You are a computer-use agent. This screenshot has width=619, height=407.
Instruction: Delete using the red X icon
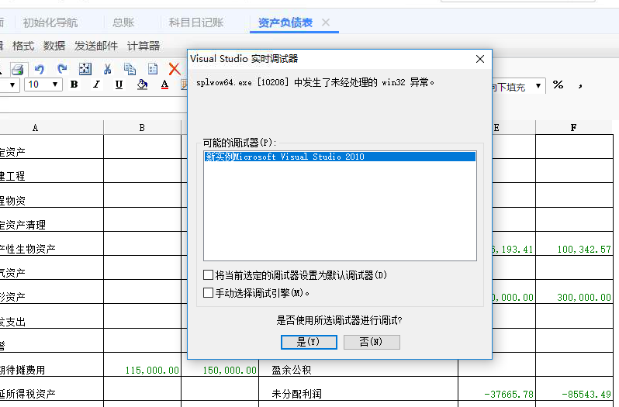tap(174, 69)
